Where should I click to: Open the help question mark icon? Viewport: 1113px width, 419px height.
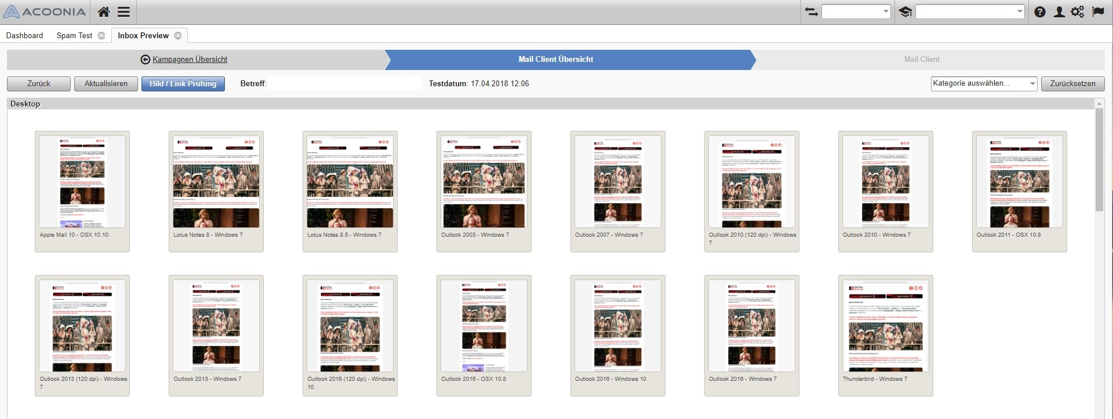click(x=1040, y=12)
